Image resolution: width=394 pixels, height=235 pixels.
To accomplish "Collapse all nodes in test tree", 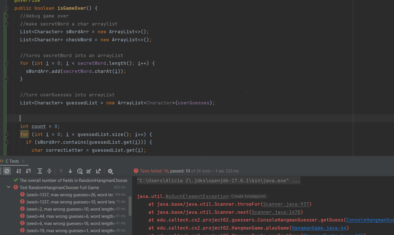I will [x=49, y=171].
